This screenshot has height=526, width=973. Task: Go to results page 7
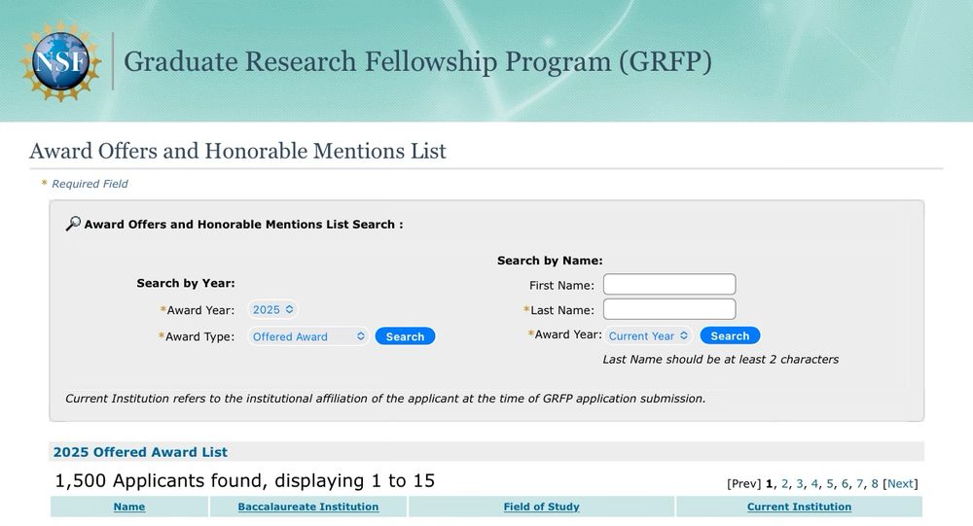[x=859, y=484]
